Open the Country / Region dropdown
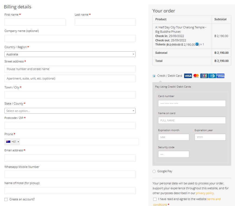Viewport: 235px width, 206px height. tap(70, 54)
